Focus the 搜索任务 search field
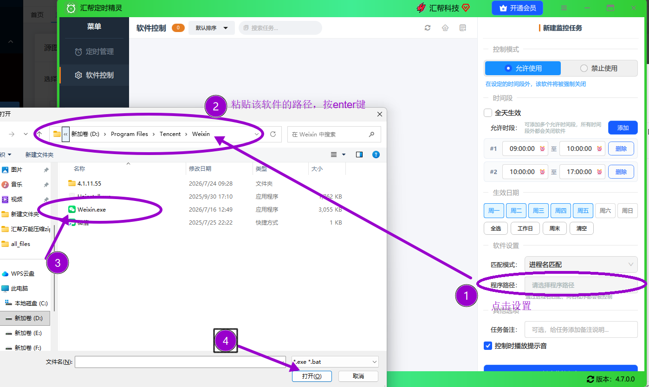 [280, 28]
